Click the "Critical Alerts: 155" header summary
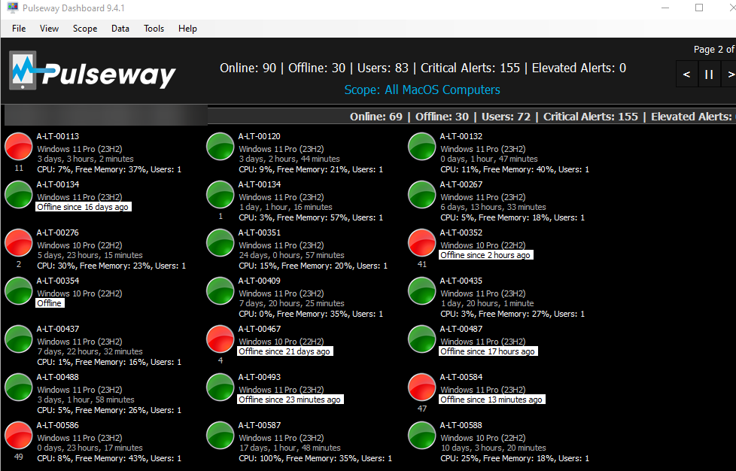 pos(470,68)
